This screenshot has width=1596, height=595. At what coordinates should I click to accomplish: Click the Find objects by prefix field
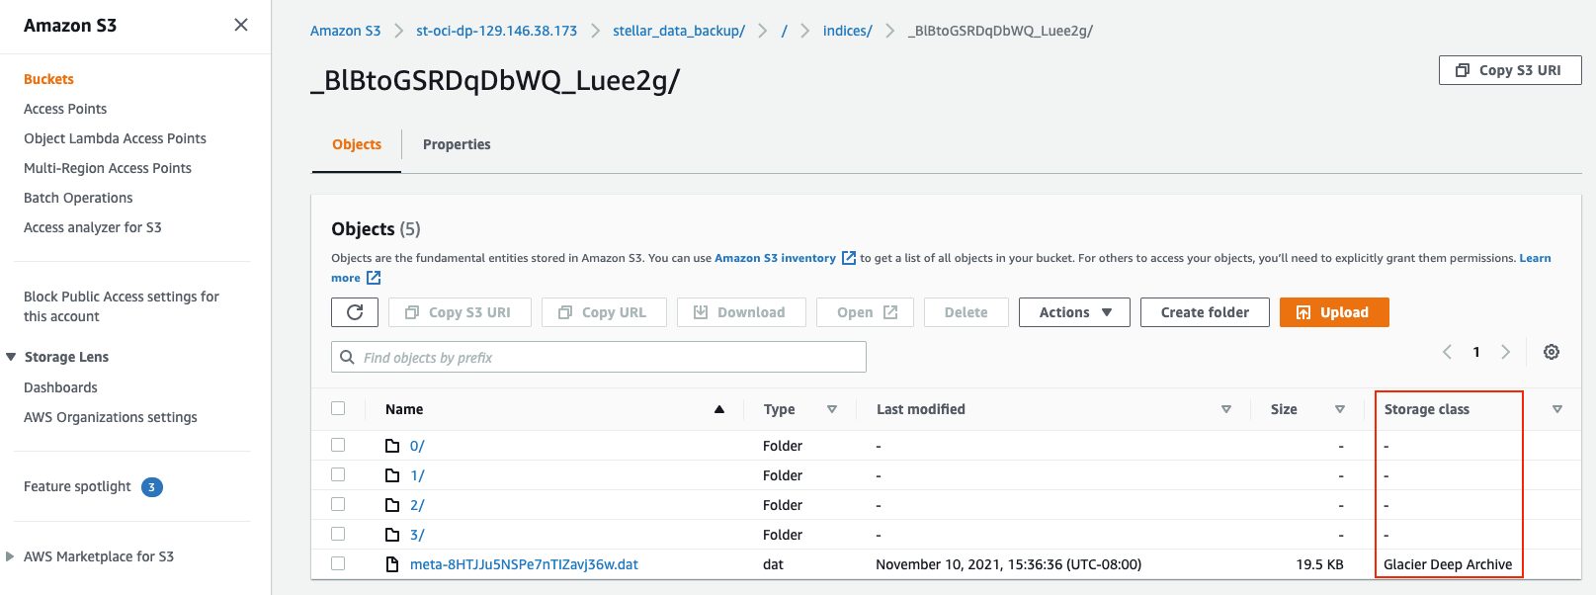pyautogui.click(x=599, y=357)
